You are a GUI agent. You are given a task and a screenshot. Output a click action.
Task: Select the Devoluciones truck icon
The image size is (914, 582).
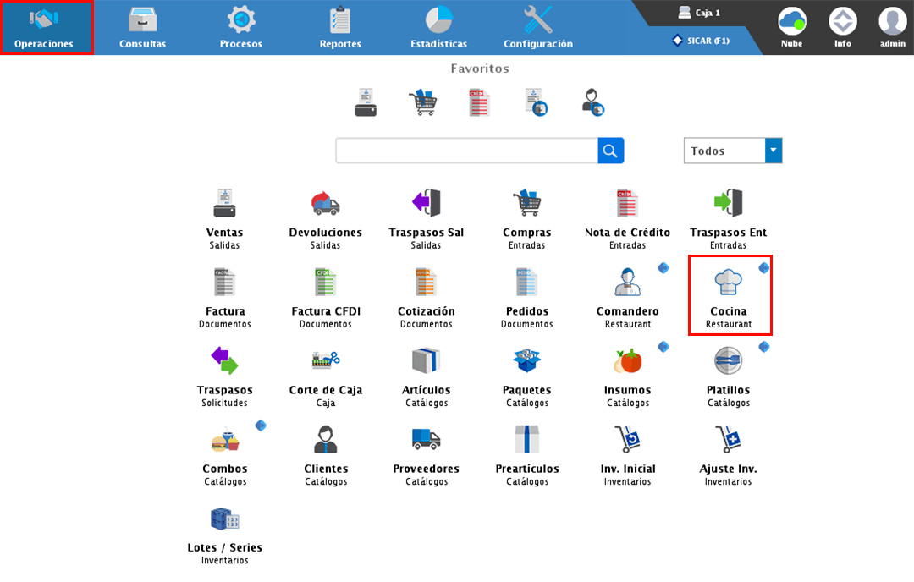(325, 203)
